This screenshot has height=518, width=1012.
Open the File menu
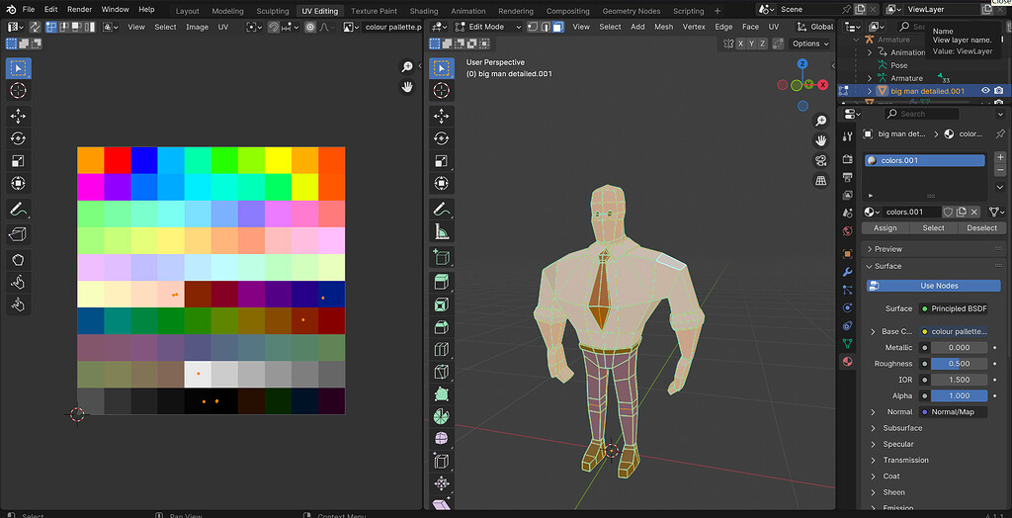click(29, 10)
